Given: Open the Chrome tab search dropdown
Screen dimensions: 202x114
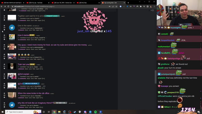Looking at the screenshot, I should [140, 2].
